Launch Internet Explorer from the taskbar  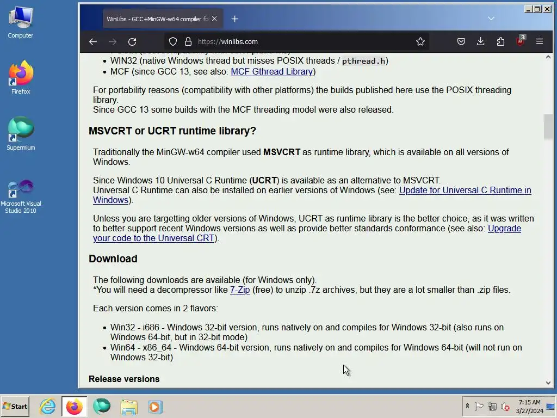tap(48, 407)
